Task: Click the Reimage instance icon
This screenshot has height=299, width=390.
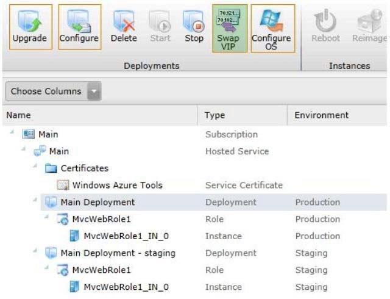Action: (x=370, y=26)
